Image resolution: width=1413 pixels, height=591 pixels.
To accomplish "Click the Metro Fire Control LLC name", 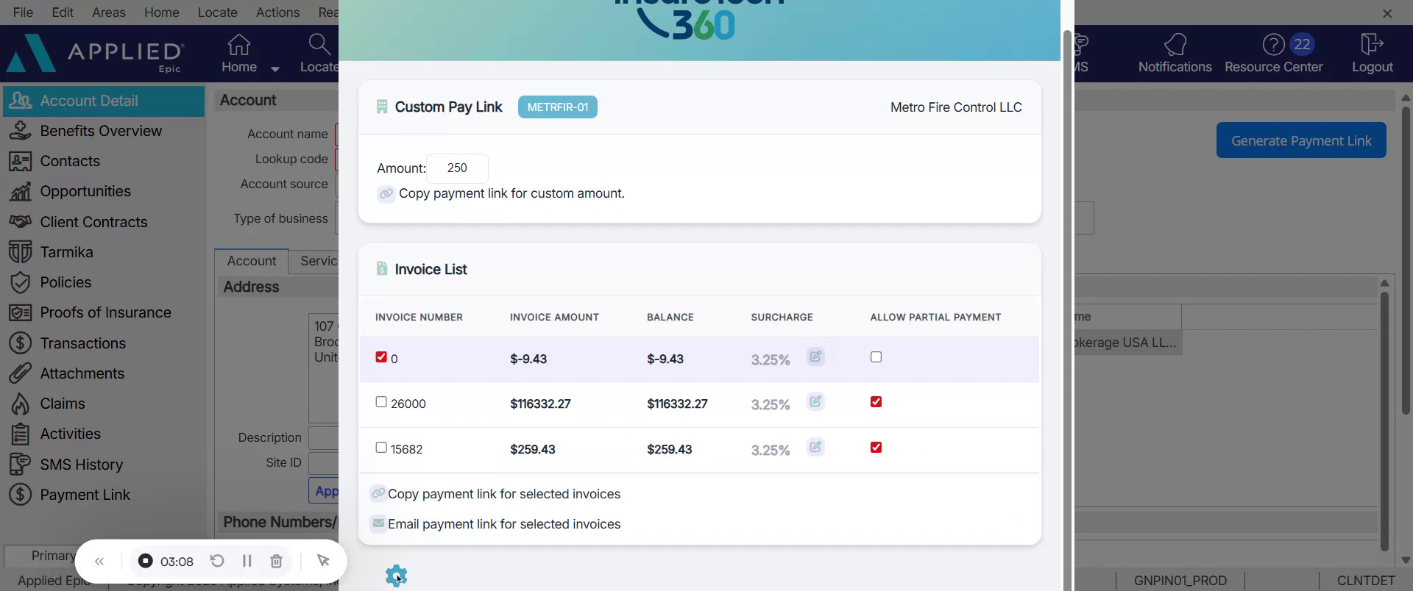I will pos(956,107).
